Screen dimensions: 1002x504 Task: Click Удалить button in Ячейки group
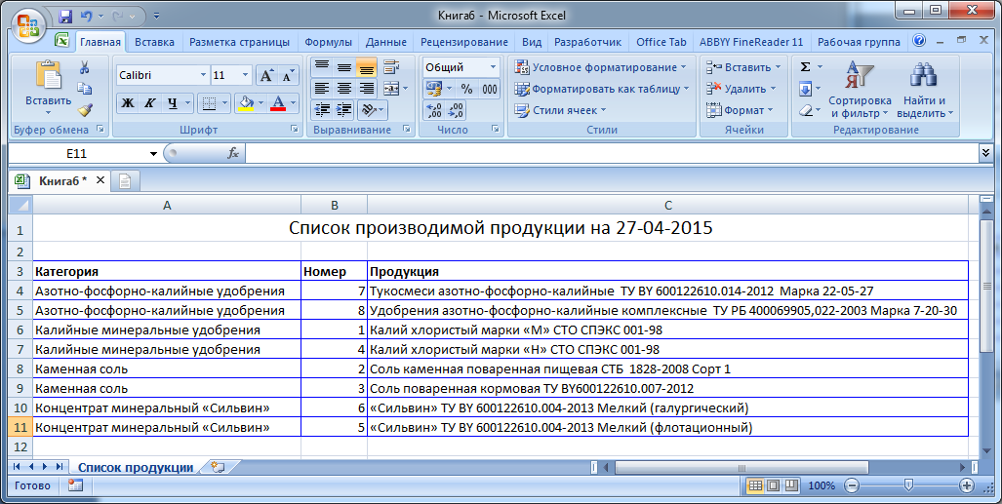[741, 89]
